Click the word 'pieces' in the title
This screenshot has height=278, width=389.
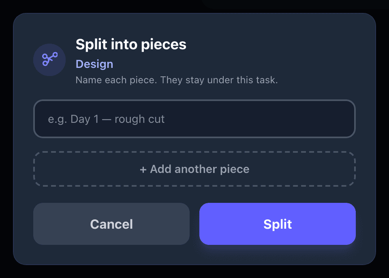pyautogui.click(x=163, y=45)
